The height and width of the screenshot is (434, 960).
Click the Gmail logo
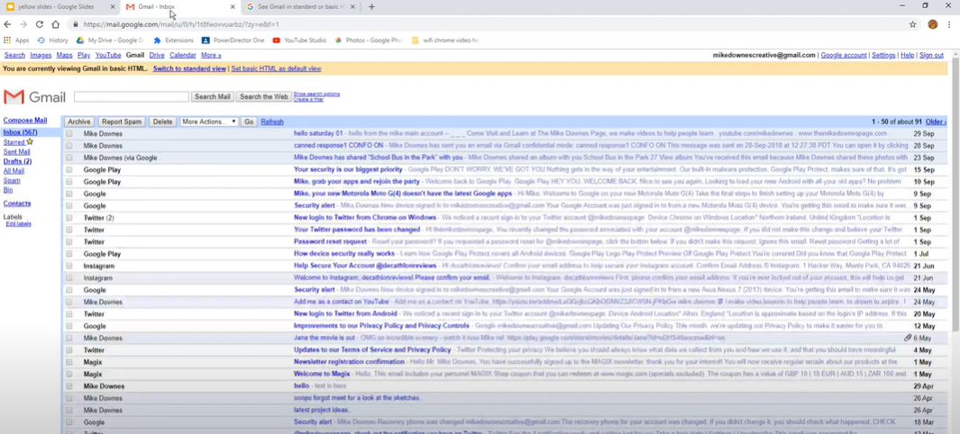(34, 97)
